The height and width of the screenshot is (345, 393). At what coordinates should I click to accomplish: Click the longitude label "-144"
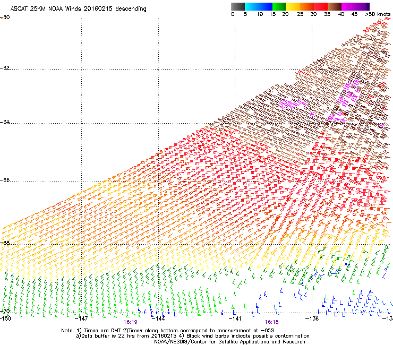(x=159, y=318)
